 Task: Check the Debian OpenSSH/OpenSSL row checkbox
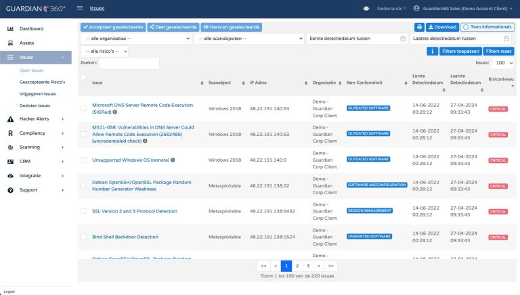click(x=83, y=185)
